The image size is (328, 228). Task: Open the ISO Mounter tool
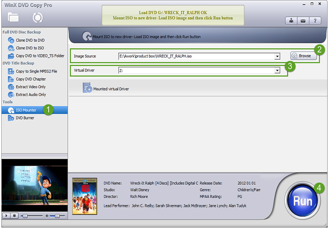(x=34, y=110)
